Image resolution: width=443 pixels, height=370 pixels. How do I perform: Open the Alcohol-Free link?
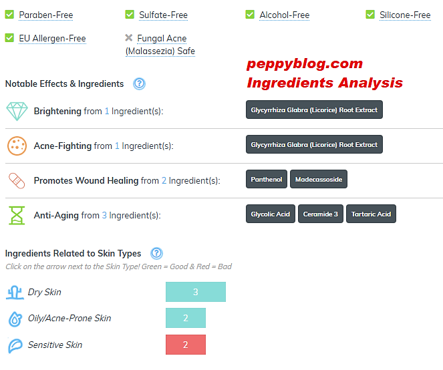[x=284, y=15]
